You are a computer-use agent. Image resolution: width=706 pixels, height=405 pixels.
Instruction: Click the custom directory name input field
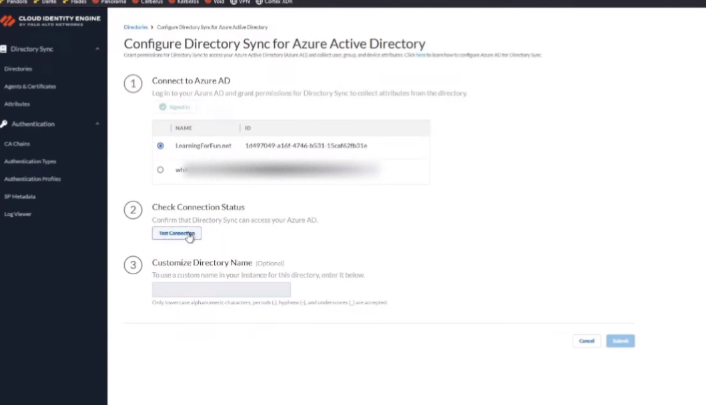[222, 290]
